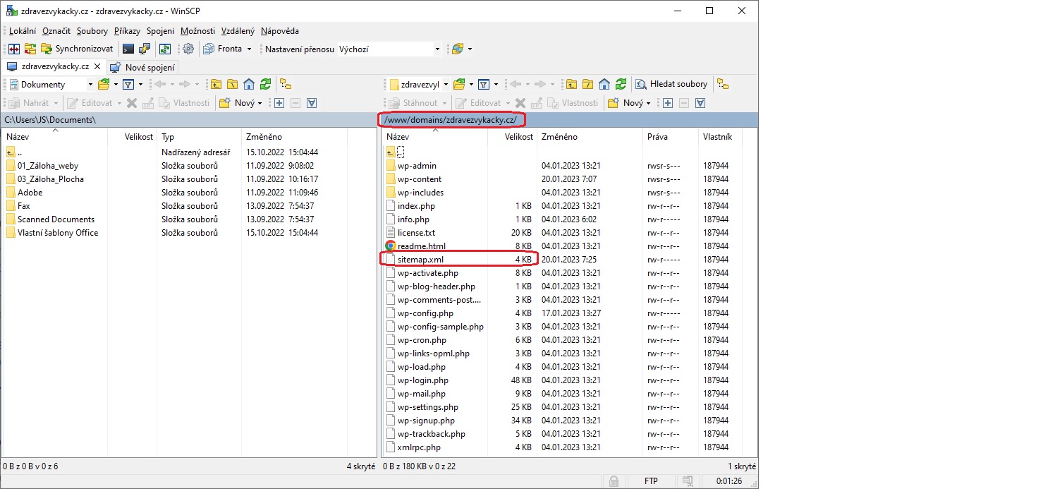Click the lock icon in status bar
This screenshot has width=1055, height=489.
click(614, 481)
